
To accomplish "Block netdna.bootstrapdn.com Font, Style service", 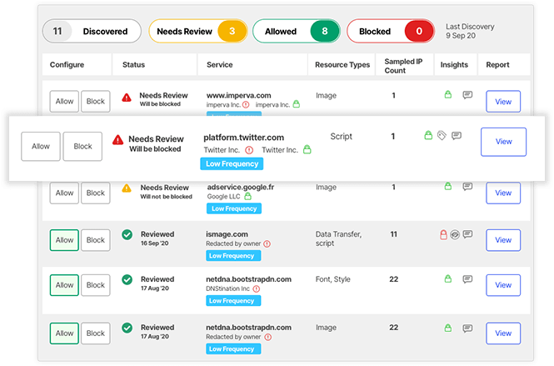I will (x=96, y=285).
